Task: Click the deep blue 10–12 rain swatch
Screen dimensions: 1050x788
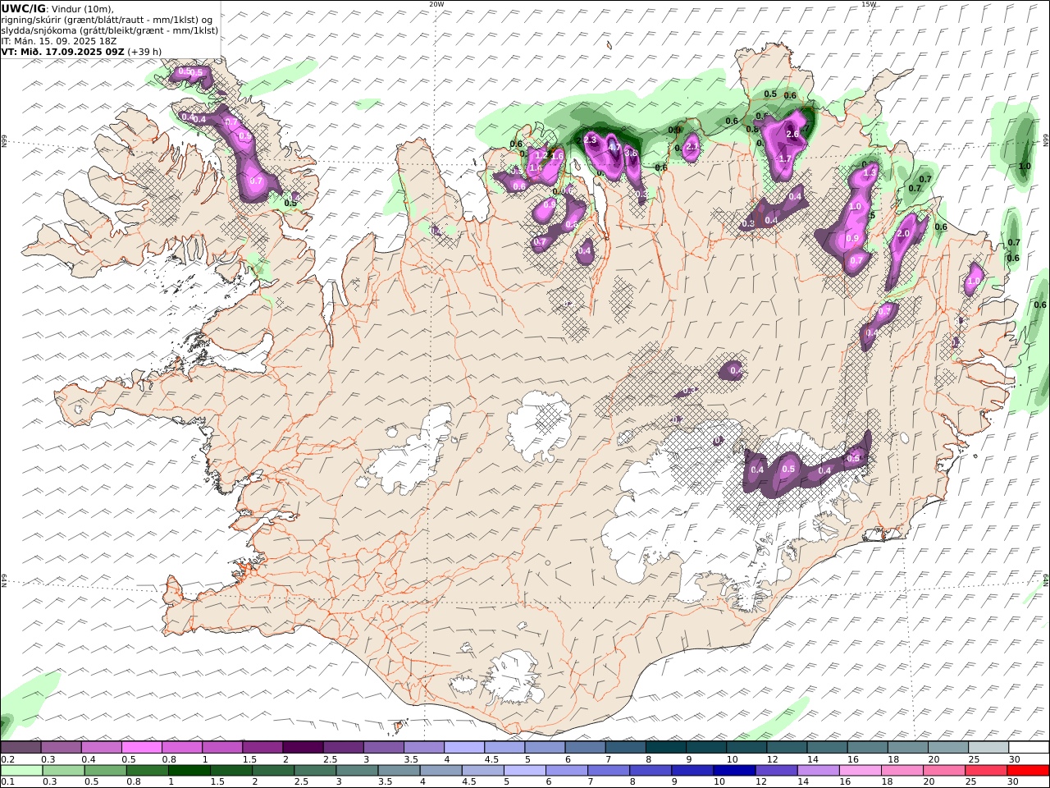Action: 734,771
